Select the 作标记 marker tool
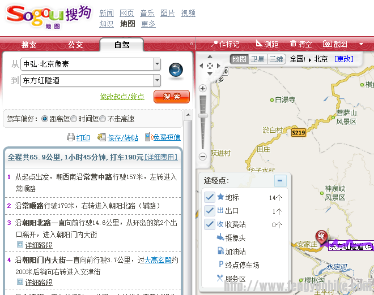This screenshot has height=295, width=374. tap(225, 44)
